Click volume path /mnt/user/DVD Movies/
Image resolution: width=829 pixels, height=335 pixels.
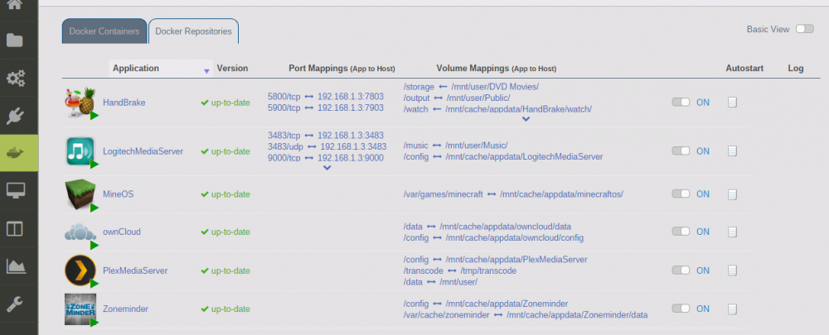pos(495,86)
